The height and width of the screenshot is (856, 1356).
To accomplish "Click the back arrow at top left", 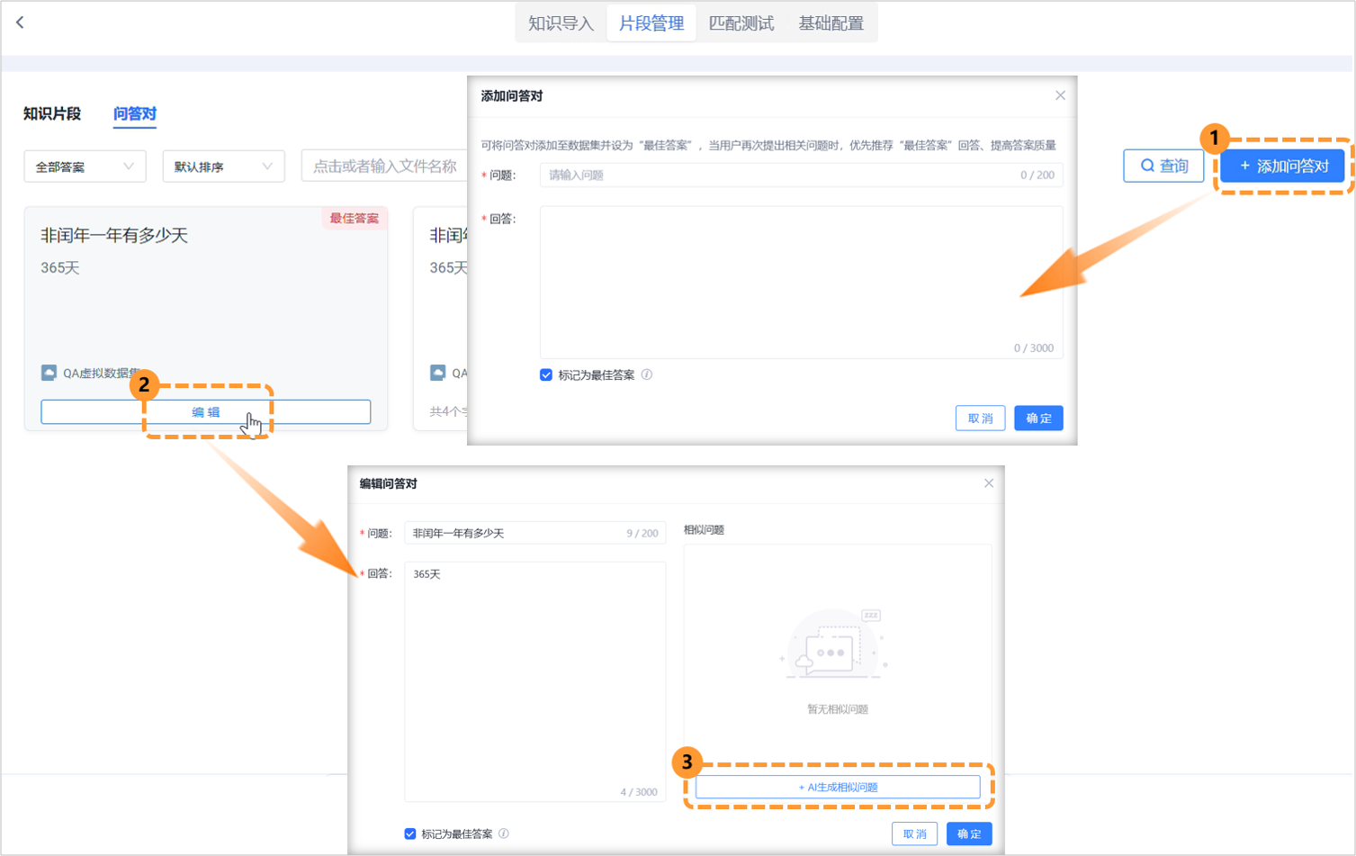I will [x=19, y=21].
